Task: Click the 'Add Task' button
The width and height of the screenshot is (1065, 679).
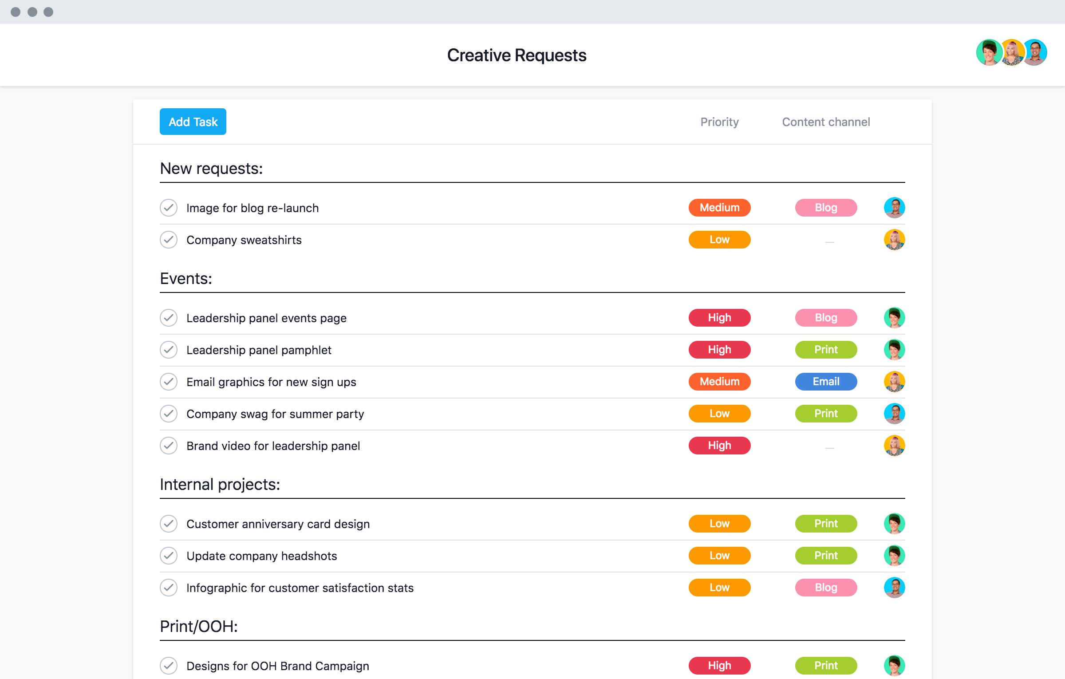Action: 193,121
